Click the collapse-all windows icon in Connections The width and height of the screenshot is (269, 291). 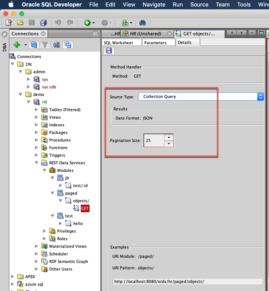click(x=68, y=45)
